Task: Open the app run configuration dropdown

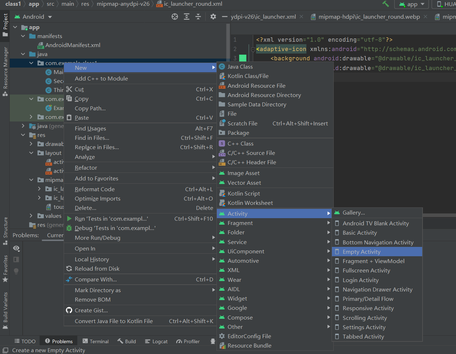Action: pos(412,4)
